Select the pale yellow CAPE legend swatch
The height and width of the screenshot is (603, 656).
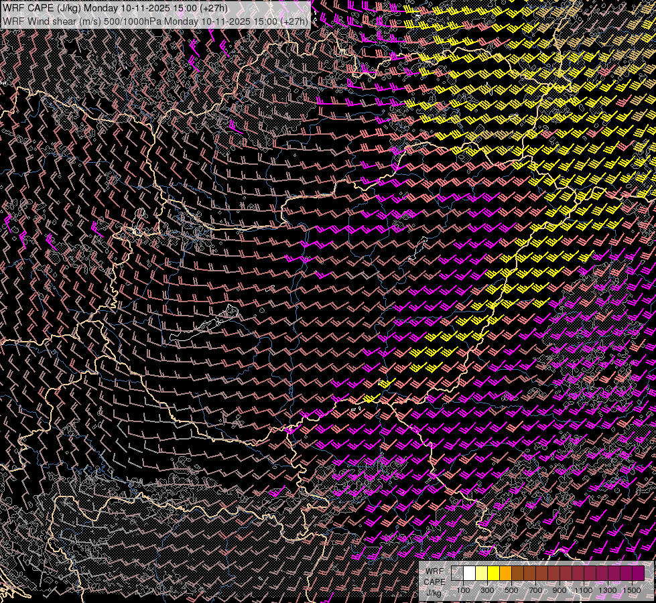pyautogui.click(x=482, y=573)
